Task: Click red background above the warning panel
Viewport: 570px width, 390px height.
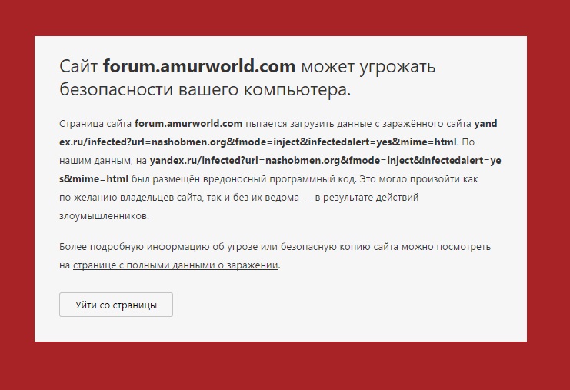Action: [x=285, y=17]
